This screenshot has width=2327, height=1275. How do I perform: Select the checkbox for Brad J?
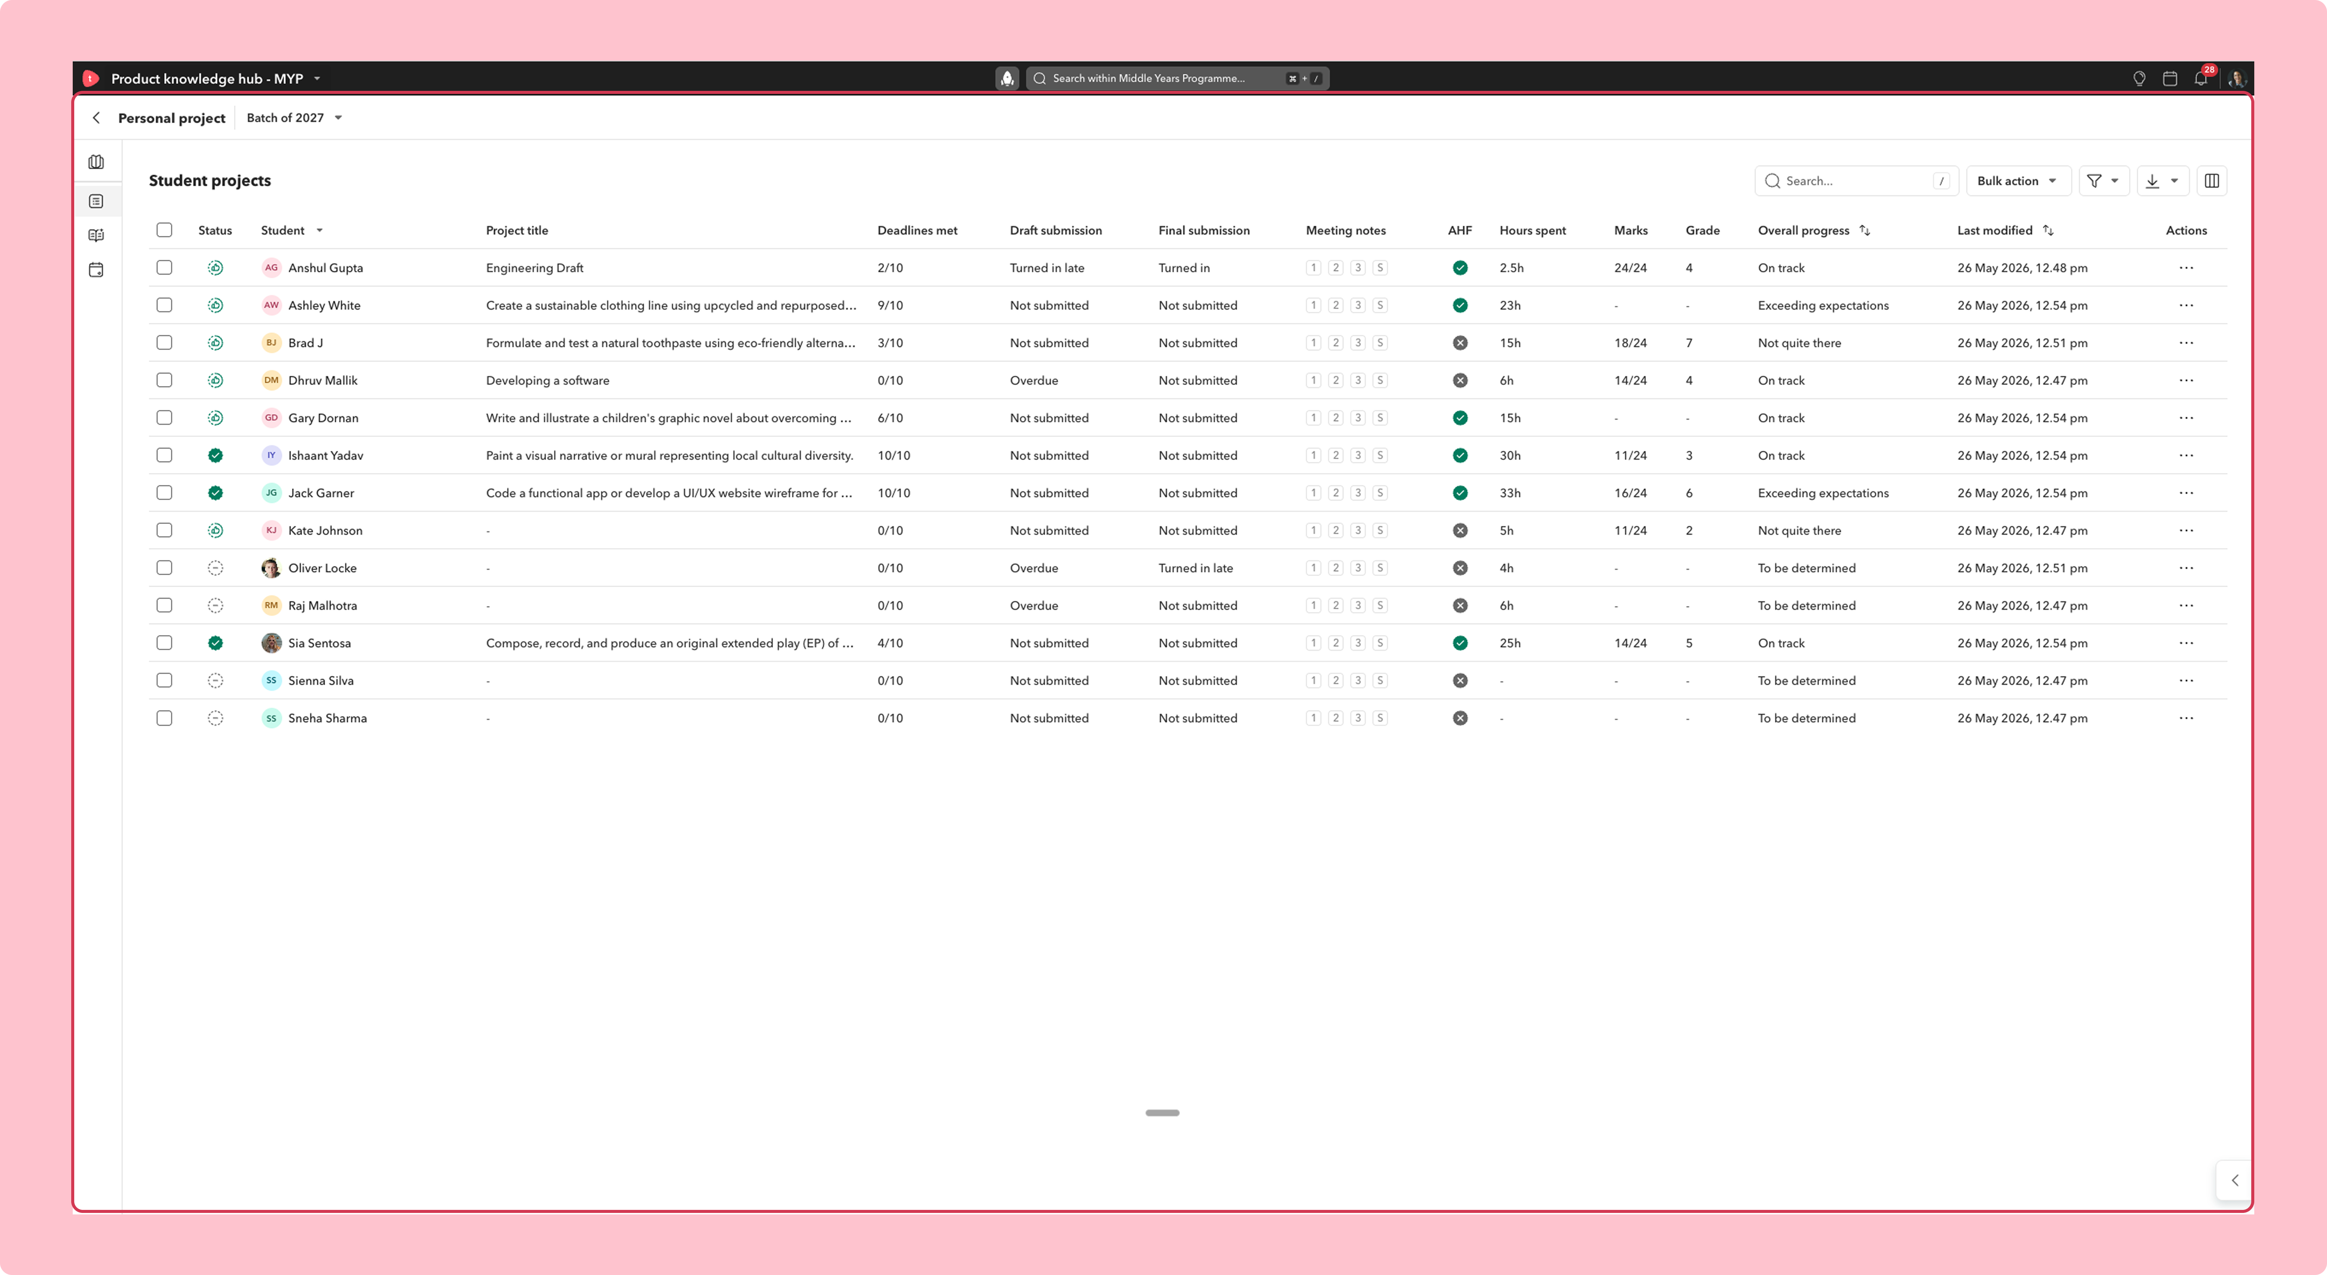[x=164, y=343]
